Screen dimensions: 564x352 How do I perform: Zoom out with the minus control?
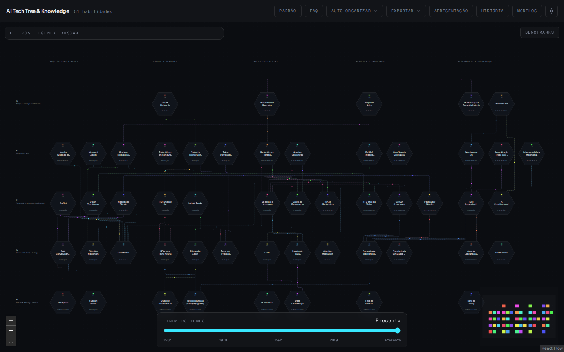tap(11, 331)
